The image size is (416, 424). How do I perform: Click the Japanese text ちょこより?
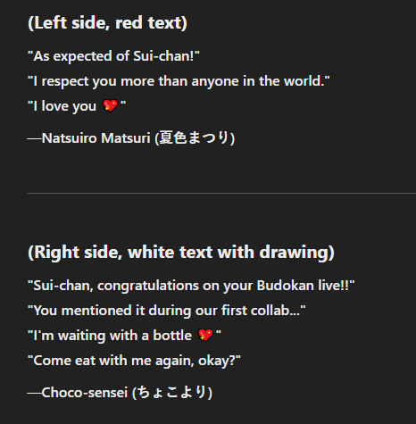tap(171, 392)
